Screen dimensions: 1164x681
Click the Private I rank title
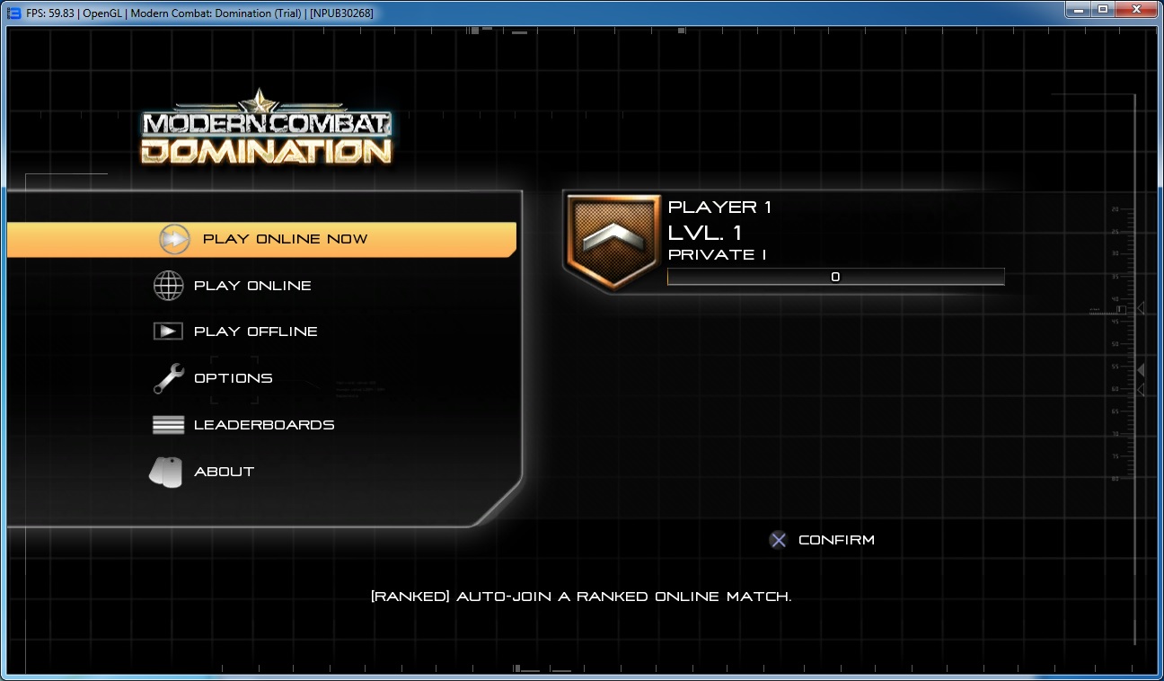(x=718, y=254)
